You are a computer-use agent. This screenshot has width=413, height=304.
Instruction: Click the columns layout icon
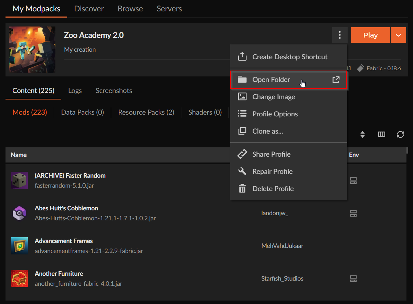tap(381, 135)
